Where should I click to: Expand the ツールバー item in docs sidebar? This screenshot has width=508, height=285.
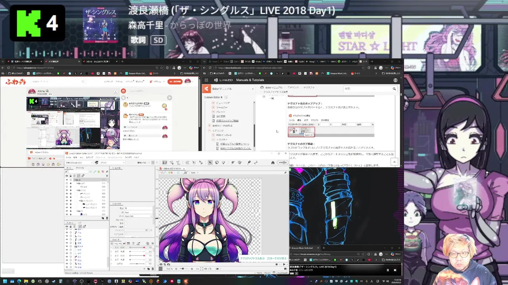pos(214,107)
